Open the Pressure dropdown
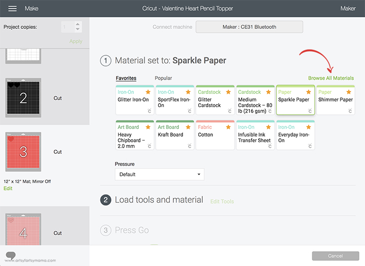The height and width of the screenshot is (266, 365). (160, 175)
